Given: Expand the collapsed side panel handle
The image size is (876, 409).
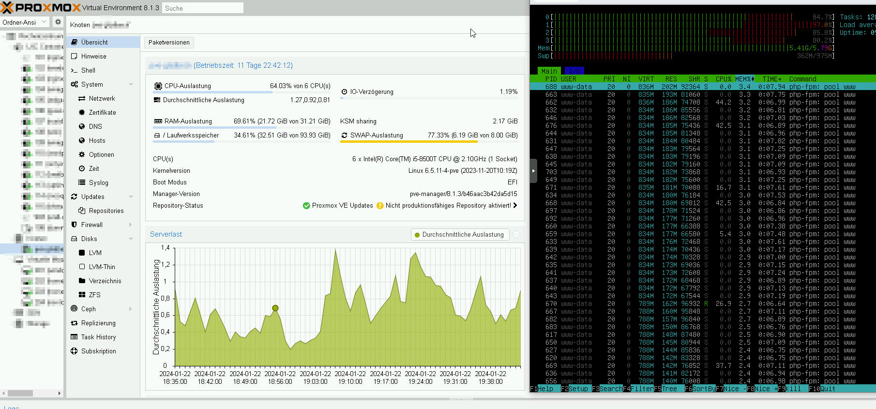Looking at the screenshot, I should click(x=533, y=171).
